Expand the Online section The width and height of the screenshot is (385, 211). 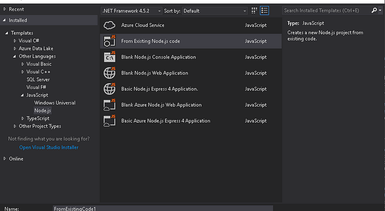point(5,159)
